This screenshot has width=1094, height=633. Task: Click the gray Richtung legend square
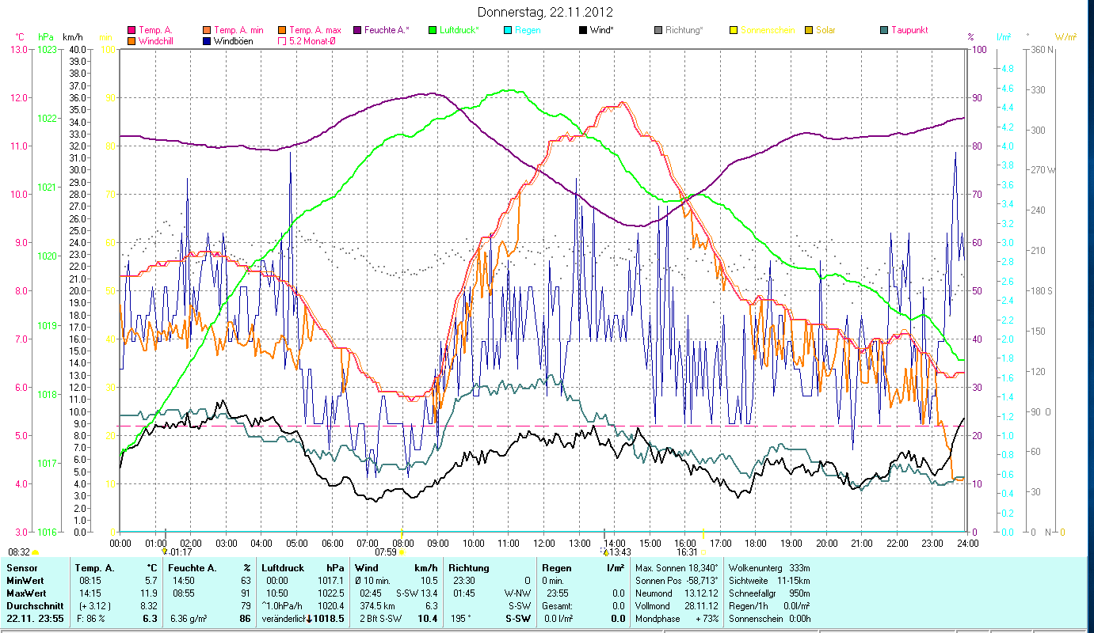pyautogui.click(x=658, y=31)
